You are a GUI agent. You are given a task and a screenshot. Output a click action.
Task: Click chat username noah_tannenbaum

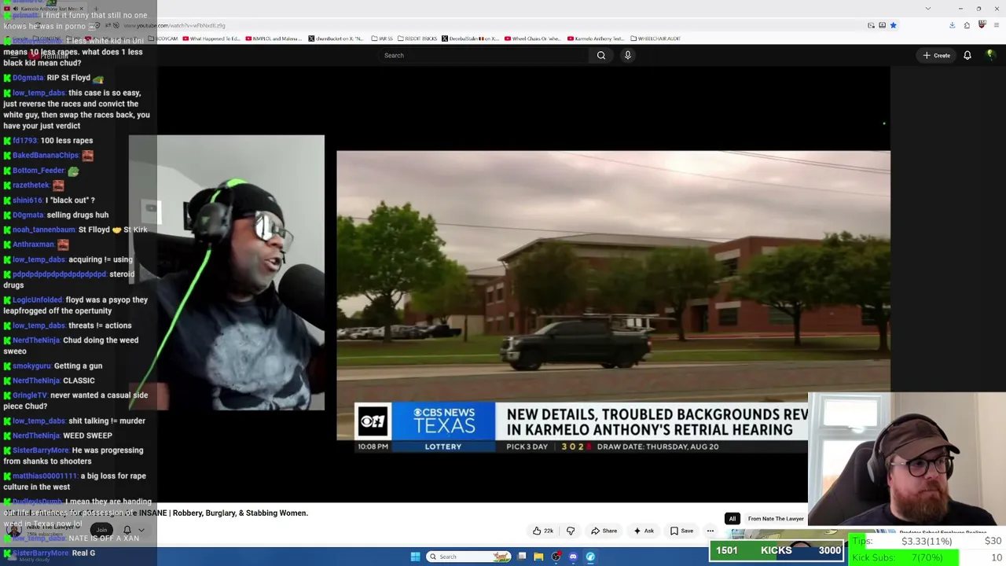click(x=44, y=230)
